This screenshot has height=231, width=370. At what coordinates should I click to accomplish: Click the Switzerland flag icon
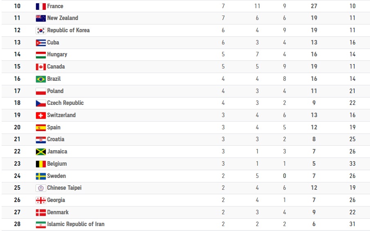pos(40,115)
